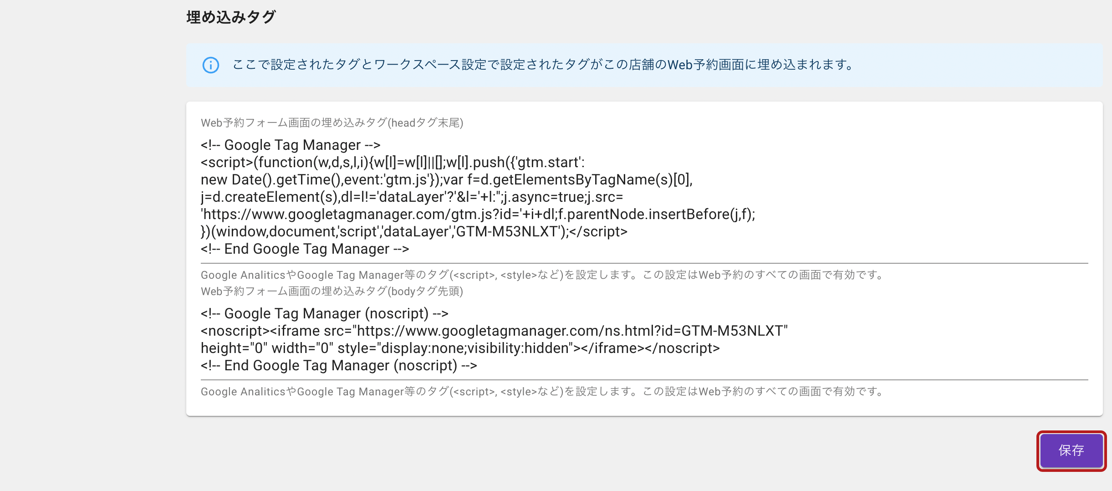This screenshot has width=1112, height=491.
Task: Click the line starting 'j=d.createElement(s)'
Action: 412,197
